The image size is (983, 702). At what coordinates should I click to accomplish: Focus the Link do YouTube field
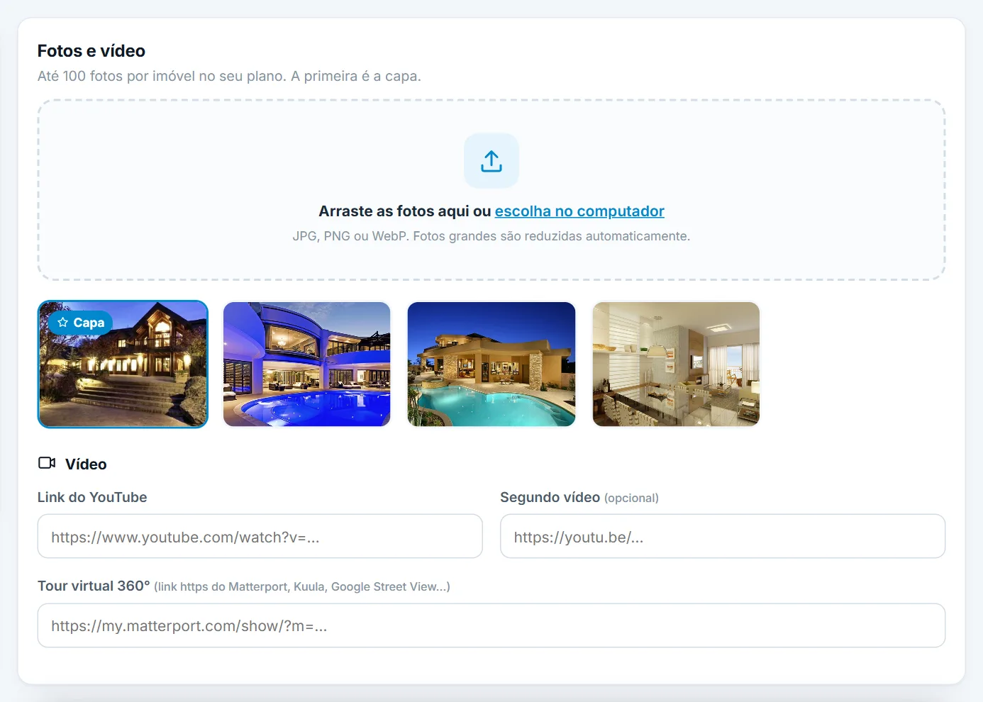tap(260, 537)
